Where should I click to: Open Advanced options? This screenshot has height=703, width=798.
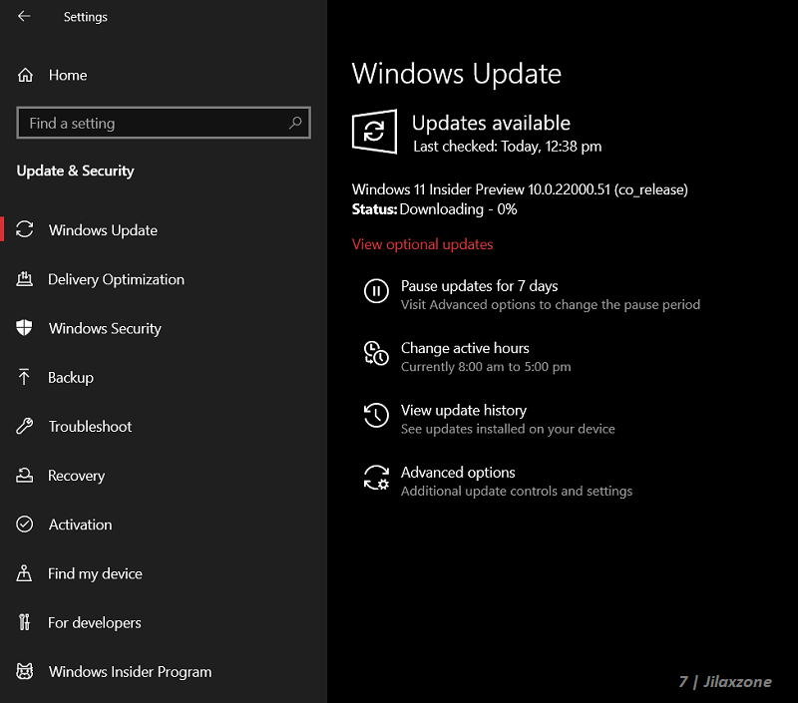[x=458, y=472]
